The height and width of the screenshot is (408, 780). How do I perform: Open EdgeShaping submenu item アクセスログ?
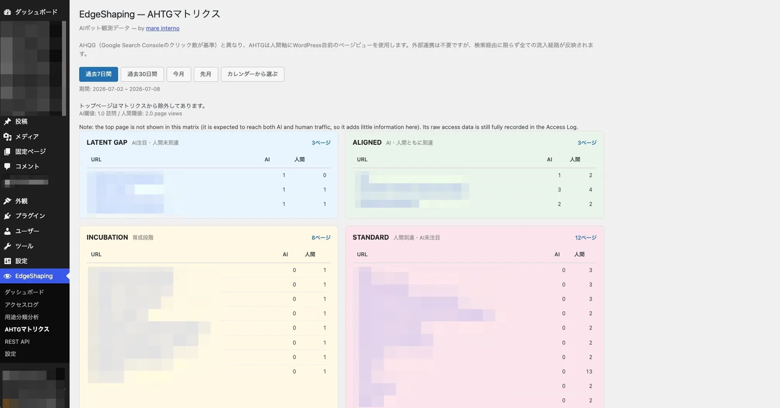point(21,305)
